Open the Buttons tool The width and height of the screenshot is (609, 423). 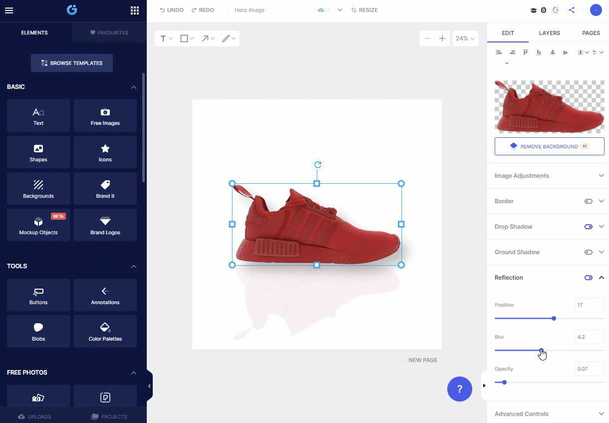[38, 295]
